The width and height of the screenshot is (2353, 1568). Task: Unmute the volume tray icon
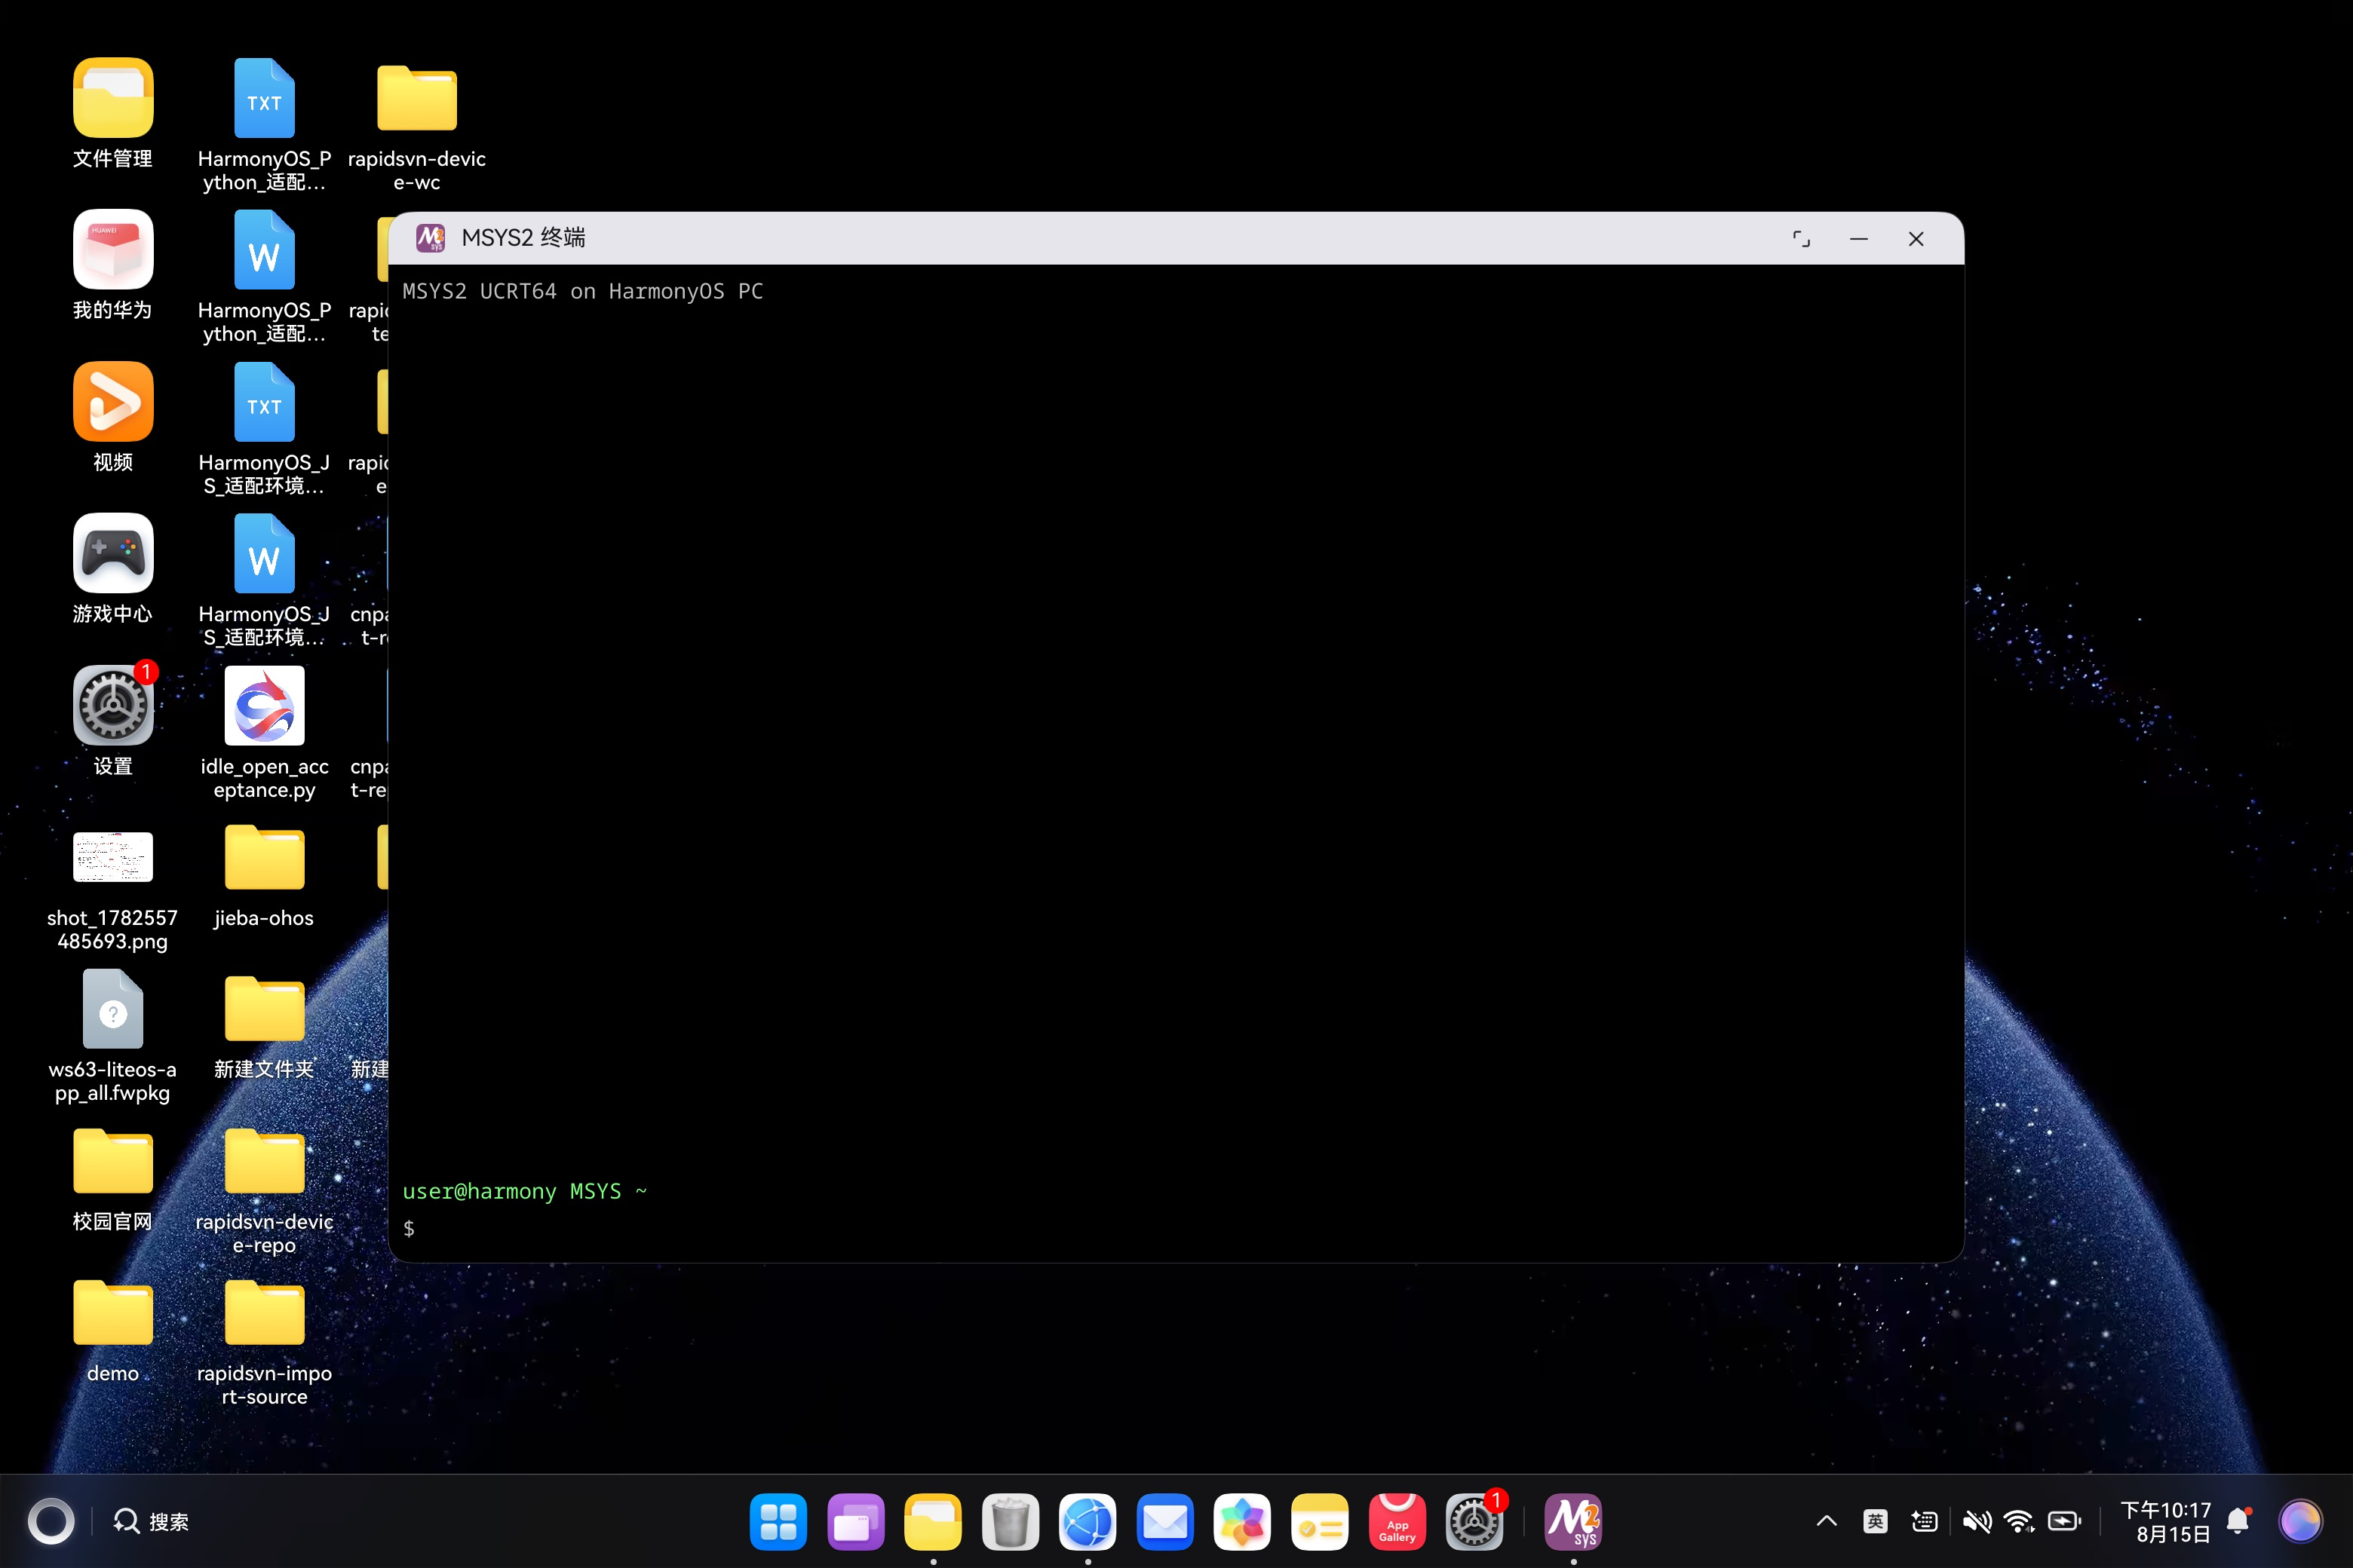click(x=1976, y=1522)
